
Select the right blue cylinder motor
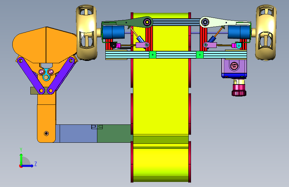click(239, 32)
